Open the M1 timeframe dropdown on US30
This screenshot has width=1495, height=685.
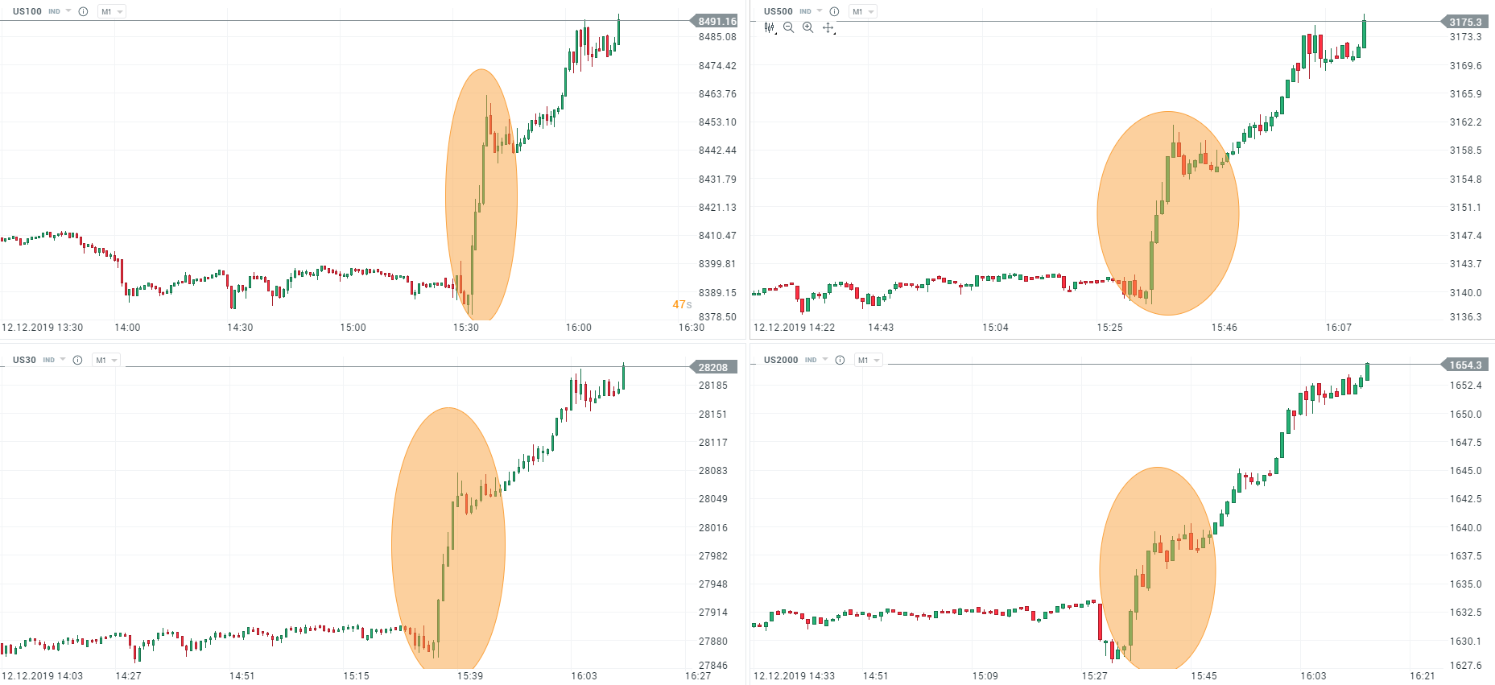click(105, 360)
